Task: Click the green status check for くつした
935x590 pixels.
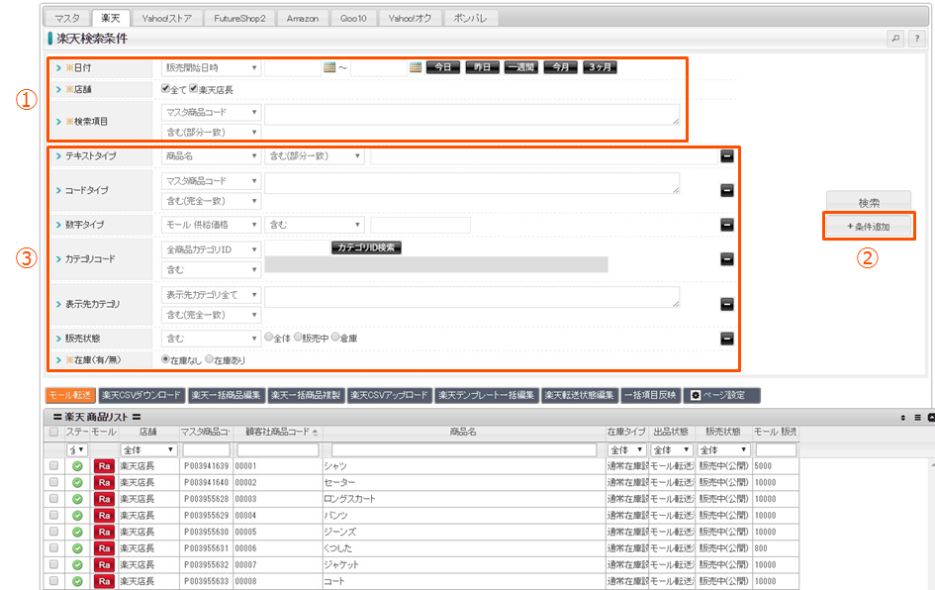Action: pos(77,548)
